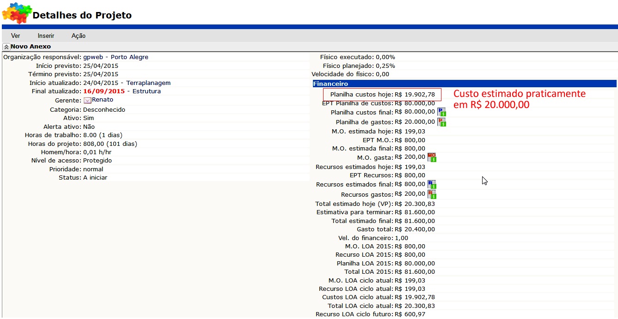Follow the gpweb - Porto Alegre link
Image resolution: width=618 pixels, height=319 pixels.
tap(116, 57)
